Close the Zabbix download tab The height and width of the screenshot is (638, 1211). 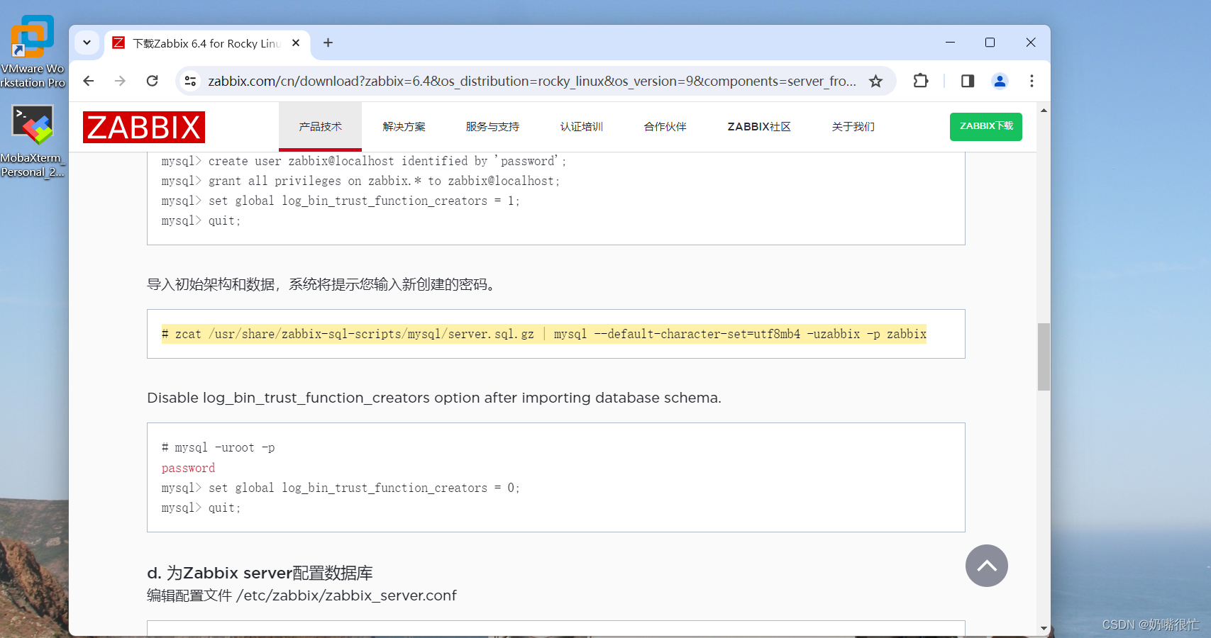click(x=296, y=43)
